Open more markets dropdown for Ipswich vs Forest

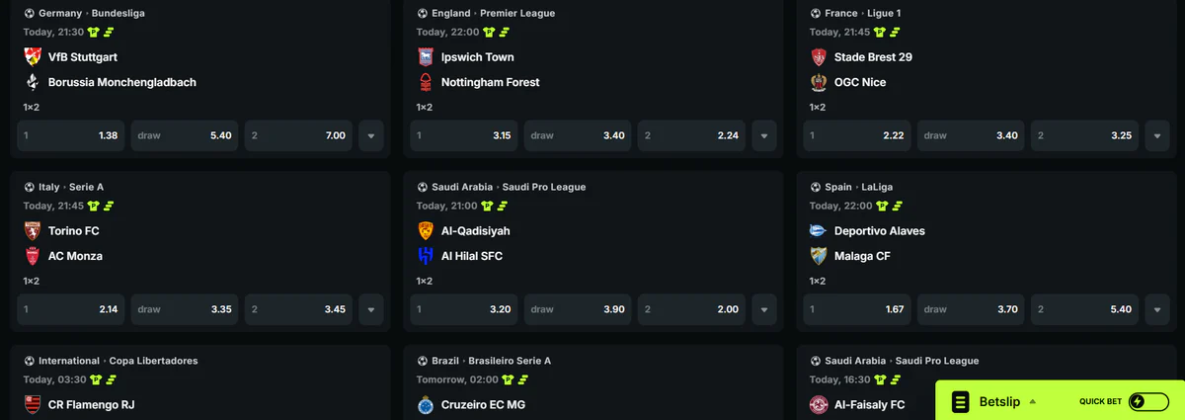pos(764,135)
